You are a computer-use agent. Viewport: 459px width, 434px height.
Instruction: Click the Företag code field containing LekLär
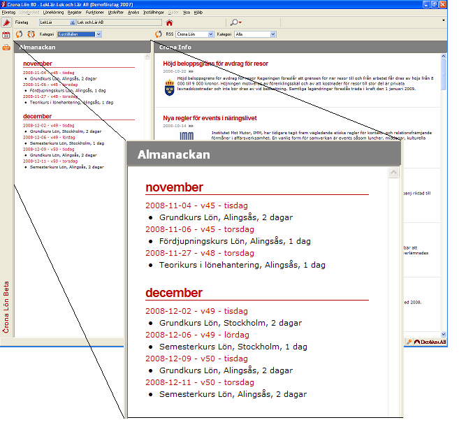(x=54, y=22)
